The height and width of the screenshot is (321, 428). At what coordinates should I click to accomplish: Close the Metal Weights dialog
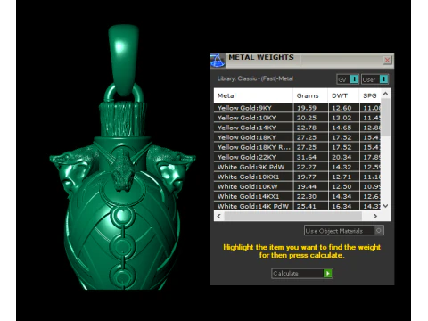(x=387, y=60)
